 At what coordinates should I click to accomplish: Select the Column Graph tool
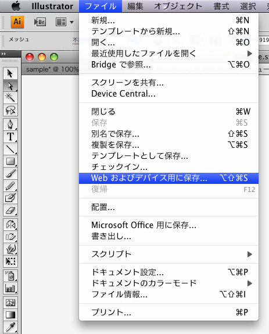pyautogui.click(x=10, y=288)
